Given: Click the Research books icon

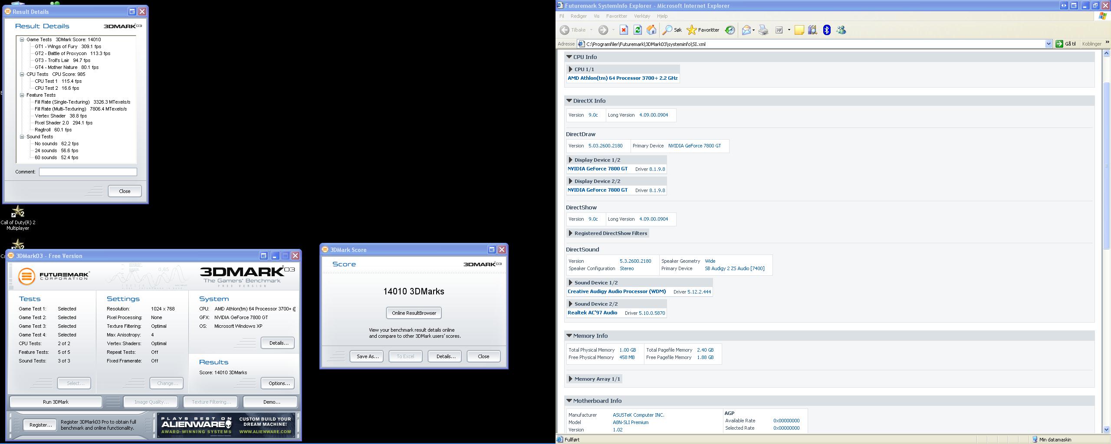Looking at the screenshot, I should [x=813, y=30].
